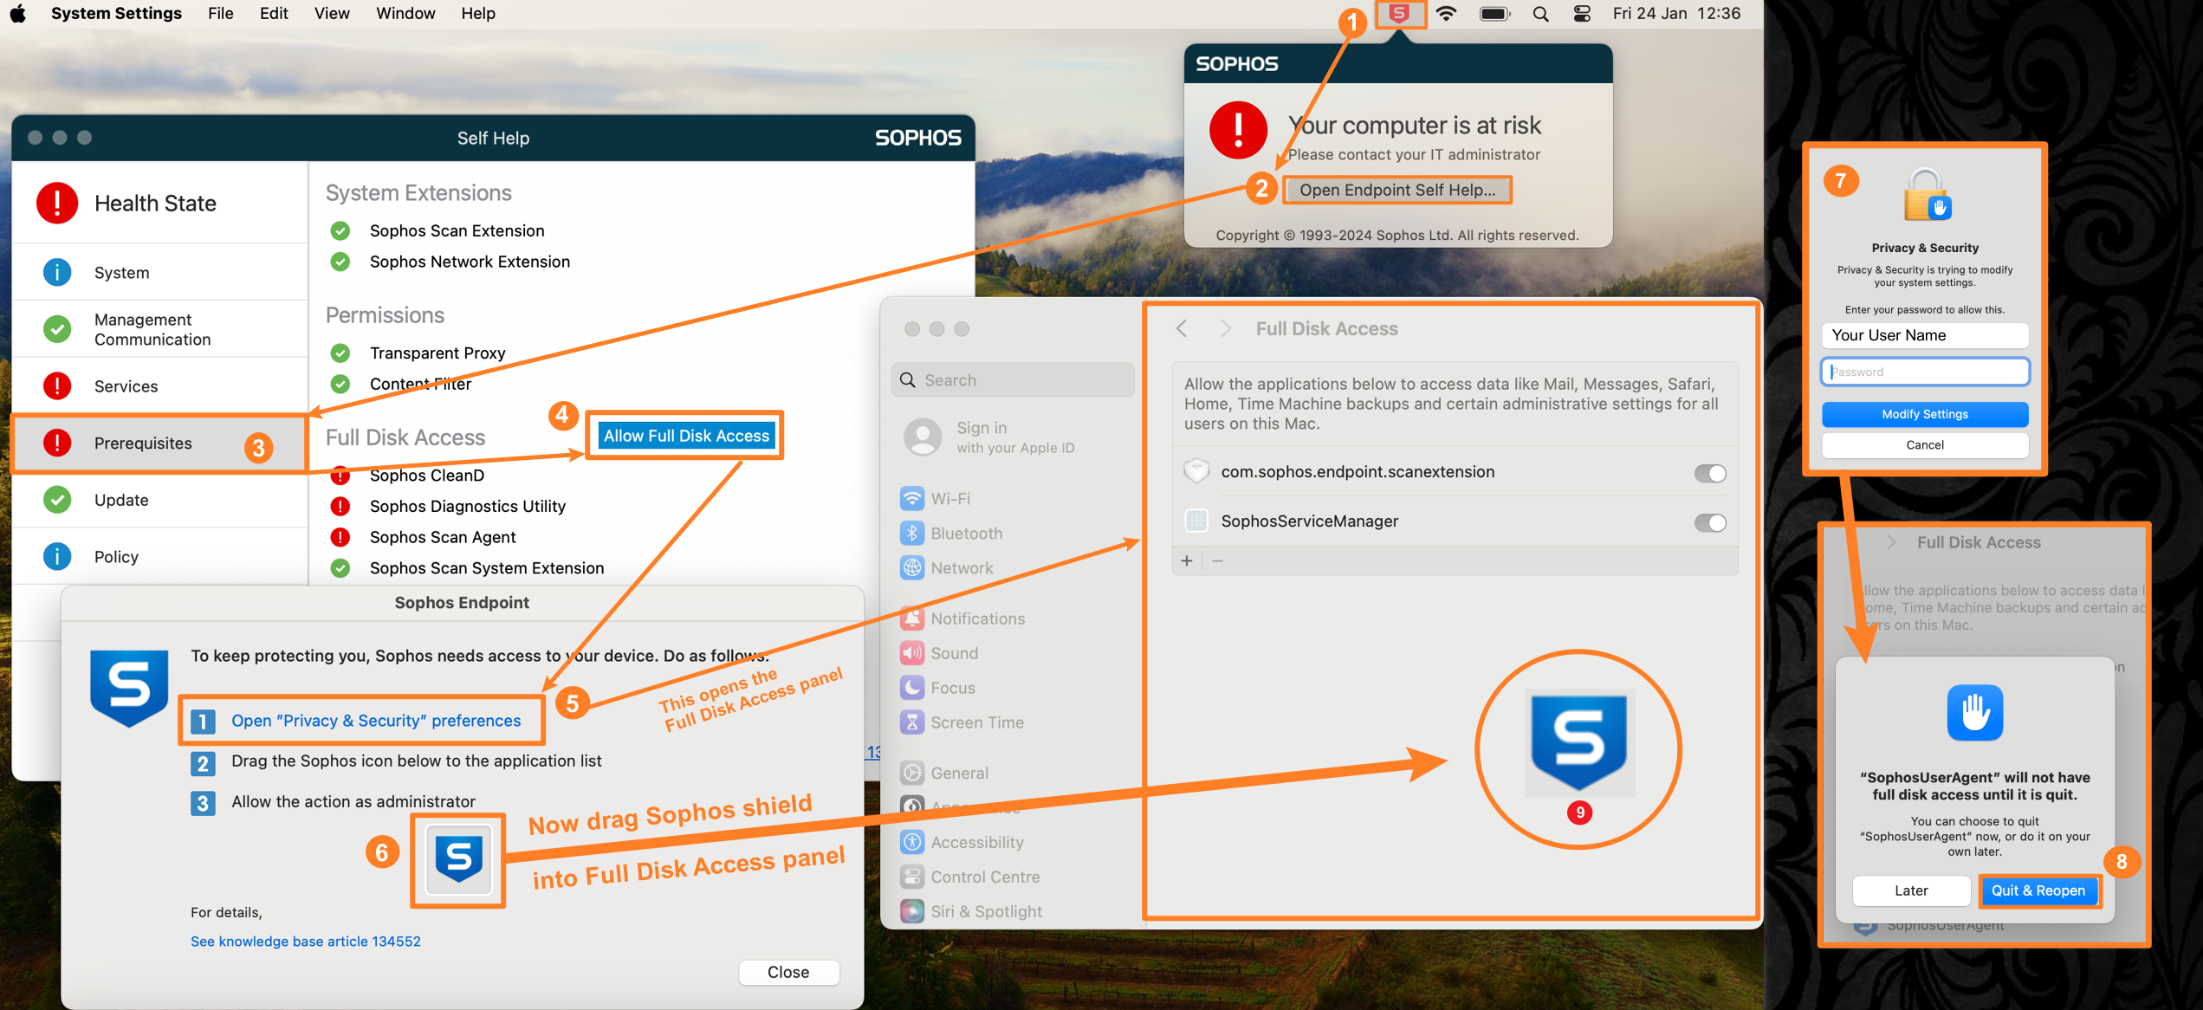Image resolution: width=2203 pixels, height=1010 pixels.
Task: Open Accessibility in System Settings sidebar
Action: (x=962, y=842)
